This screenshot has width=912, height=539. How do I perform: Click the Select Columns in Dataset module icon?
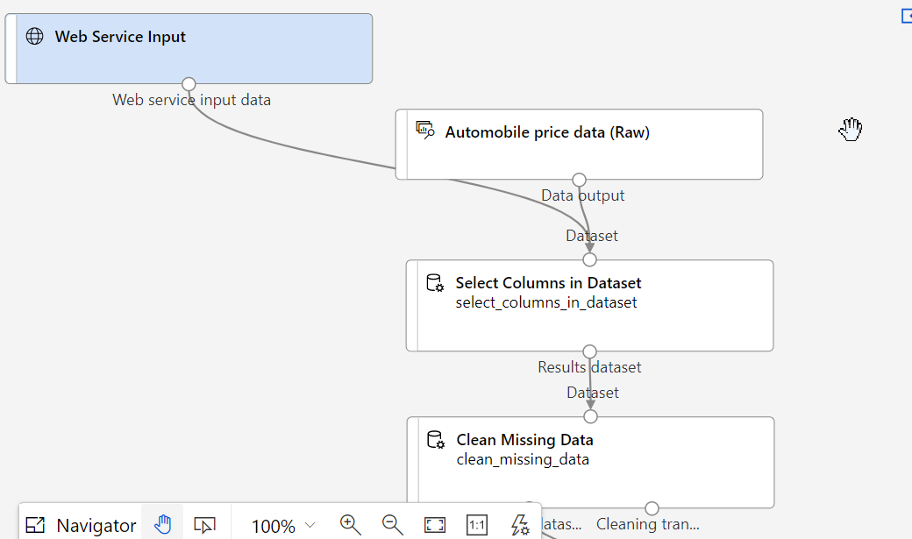point(435,283)
